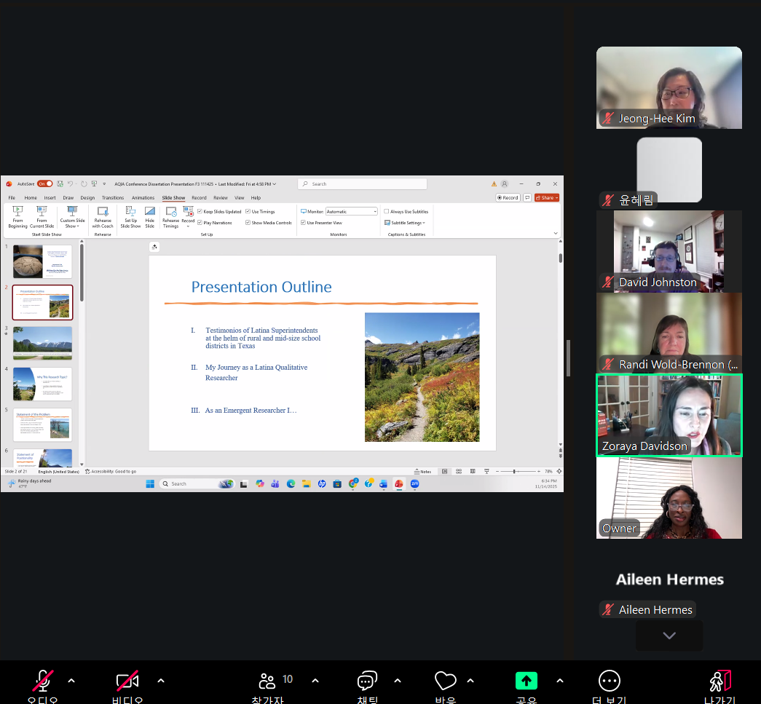761x704 pixels.
Task: Switch to the Design tab
Action: [87, 197]
